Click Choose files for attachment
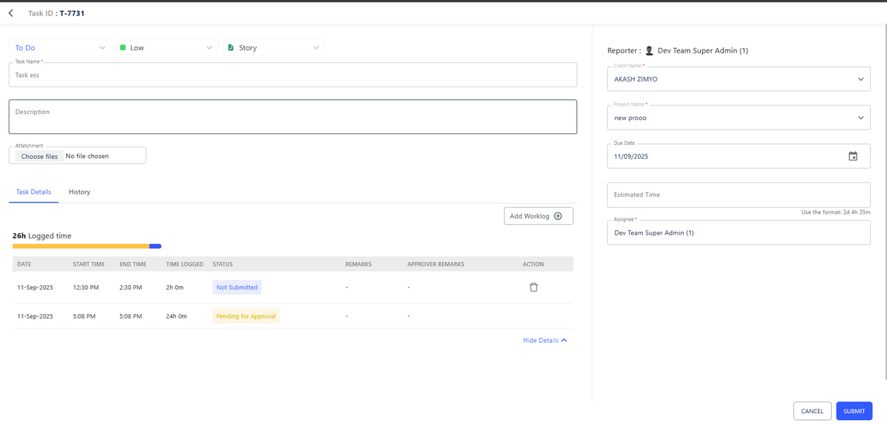 click(40, 156)
